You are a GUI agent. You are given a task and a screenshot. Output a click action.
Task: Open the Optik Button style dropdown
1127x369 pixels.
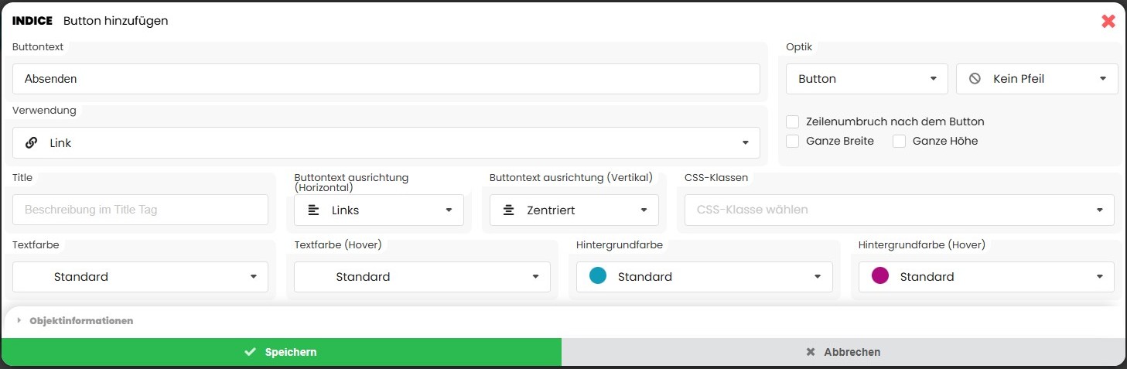coord(866,78)
